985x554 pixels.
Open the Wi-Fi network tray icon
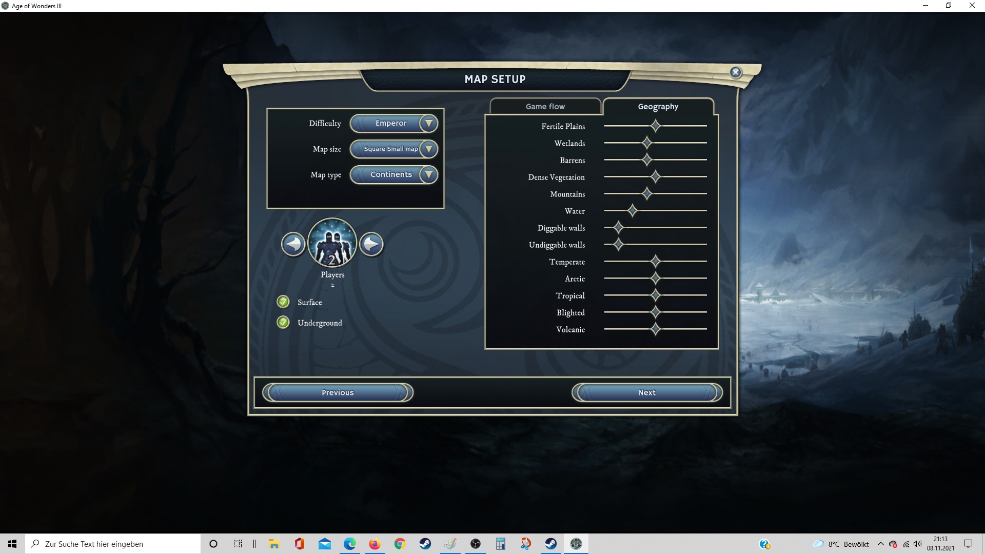tap(906, 544)
